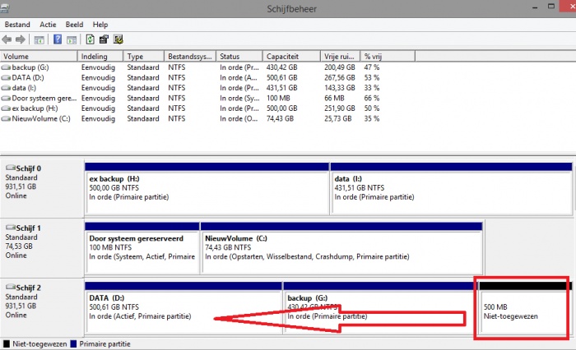Open the Bestand menu
The image size is (576, 350).
[17, 25]
